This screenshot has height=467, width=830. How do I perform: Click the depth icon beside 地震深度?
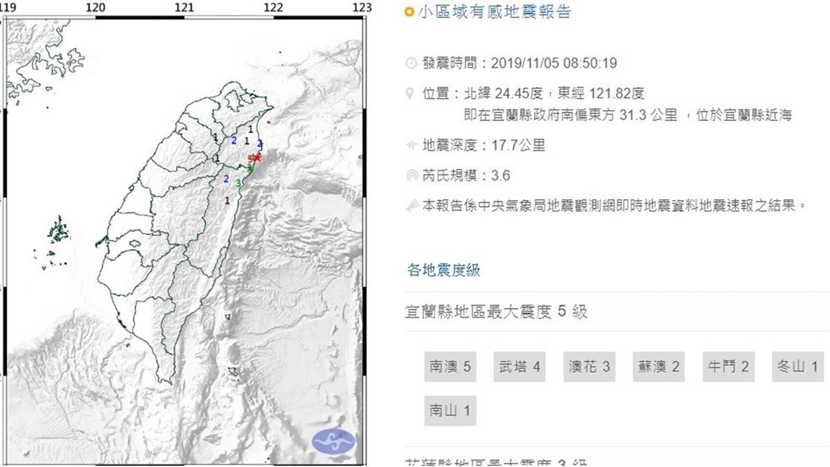point(411,145)
